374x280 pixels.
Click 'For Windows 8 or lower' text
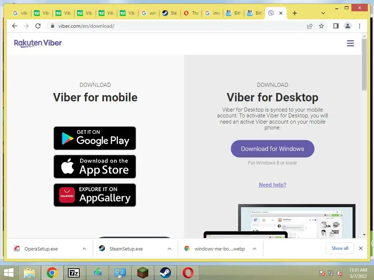[272, 163]
